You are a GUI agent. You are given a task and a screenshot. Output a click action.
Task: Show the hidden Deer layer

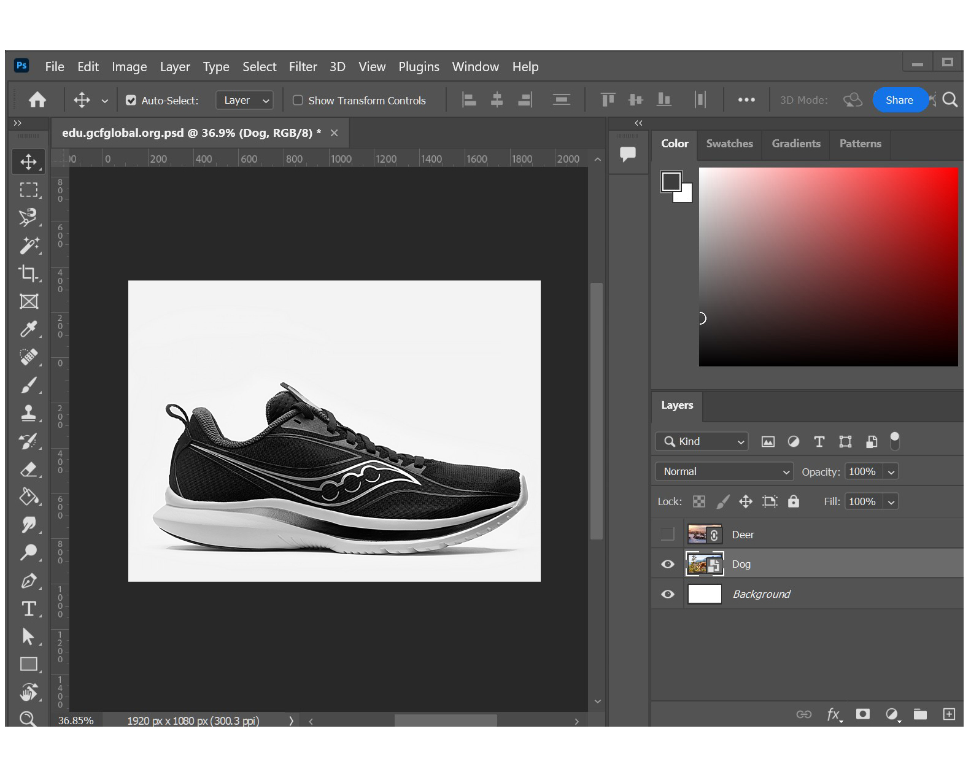pyautogui.click(x=667, y=534)
